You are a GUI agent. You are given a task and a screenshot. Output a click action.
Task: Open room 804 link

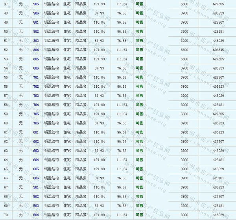pyautogui.click(x=36, y=50)
